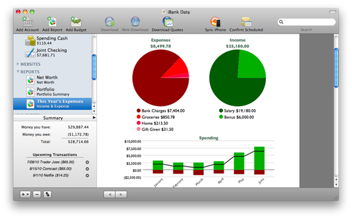
Task: Click the Salary legend color swatch
Action: point(221,110)
